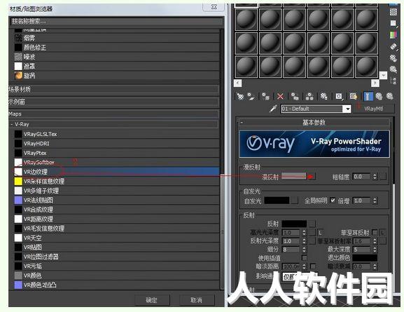404x312 pixels.
Task: Expand the 场景材质 group
Action: coord(113,89)
